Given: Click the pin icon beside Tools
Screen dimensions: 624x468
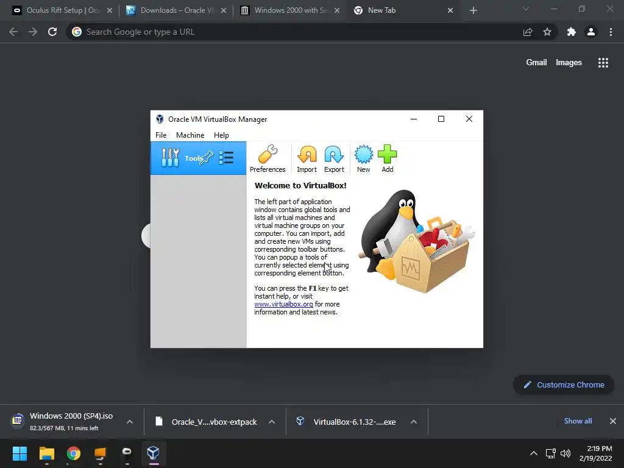Looking at the screenshot, I should tap(207, 158).
